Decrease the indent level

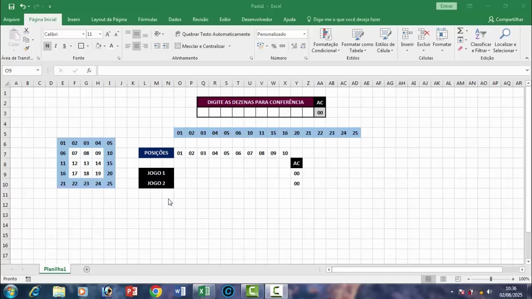pos(157,46)
